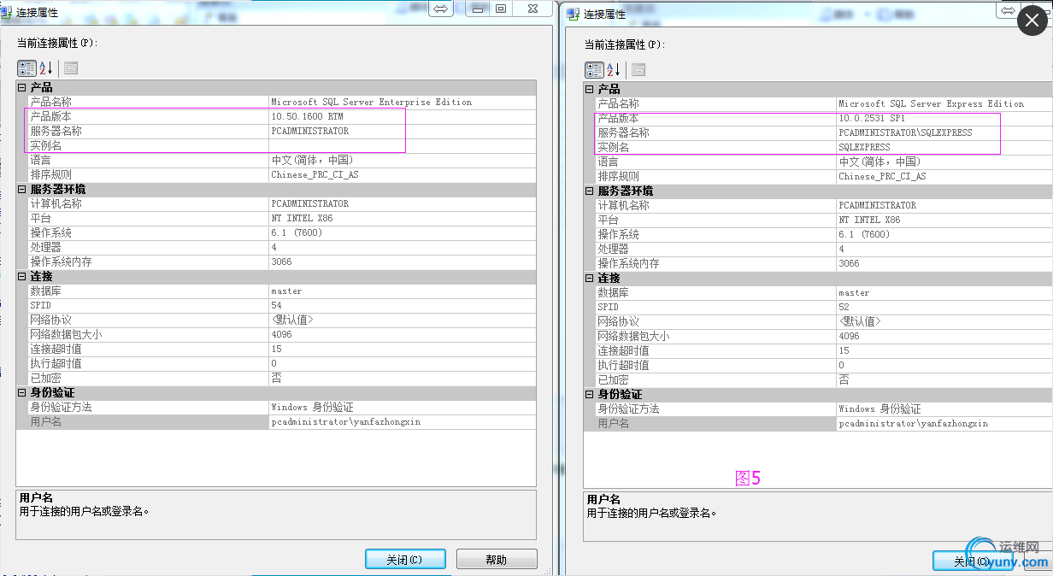1053x576 pixels.
Task: Open Property Pages icon in Enterprise Edition window
Action: click(x=71, y=68)
